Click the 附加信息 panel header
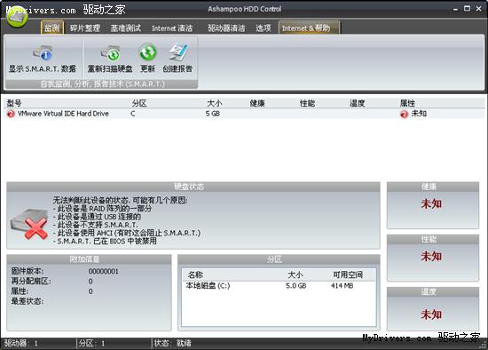This screenshot has height=350, width=488. pos(89,259)
